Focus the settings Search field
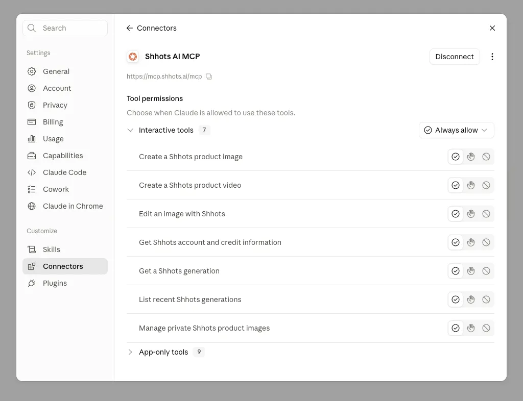Screen dimensions: 523x401 pyautogui.click(x=65, y=28)
